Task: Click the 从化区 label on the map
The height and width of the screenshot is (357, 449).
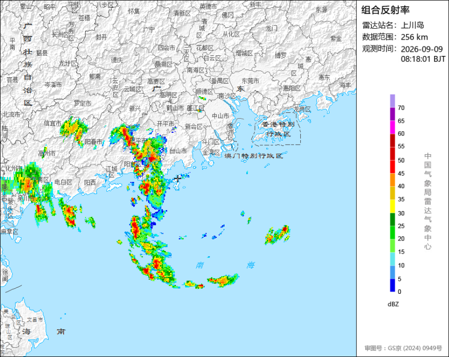Action: click(231, 34)
